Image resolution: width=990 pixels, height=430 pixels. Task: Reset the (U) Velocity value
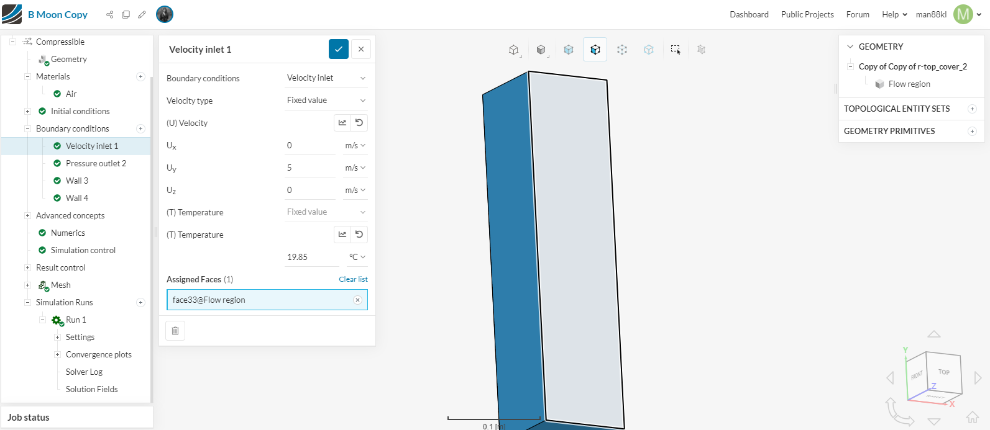click(x=359, y=123)
